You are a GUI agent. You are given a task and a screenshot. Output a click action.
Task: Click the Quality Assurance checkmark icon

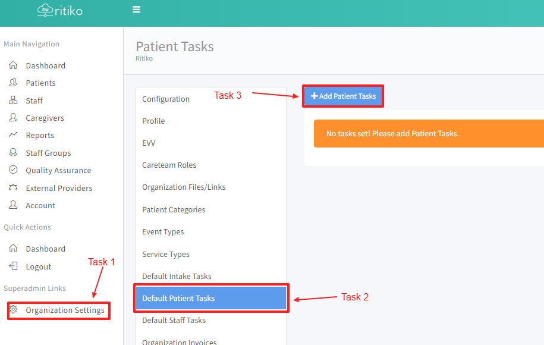coord(13,170)
